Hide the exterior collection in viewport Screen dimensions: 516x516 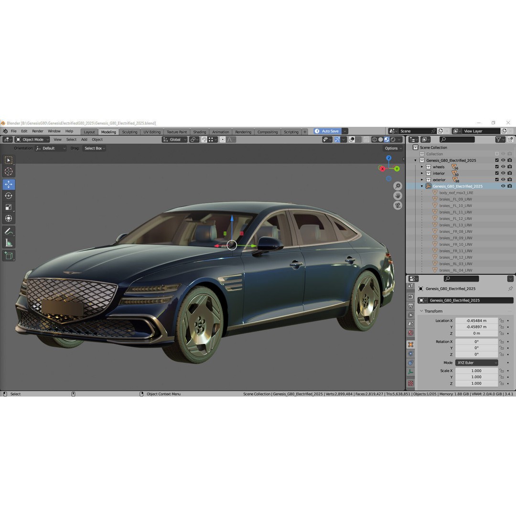coord(503,180)
